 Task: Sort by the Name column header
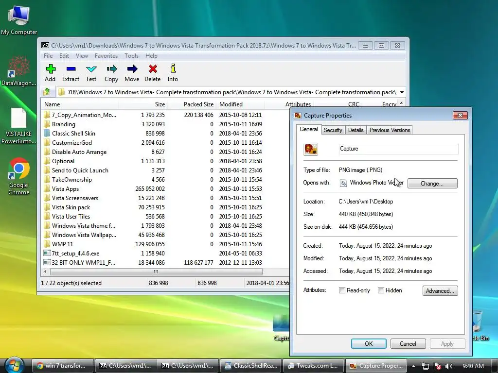click(x=80, y=104)
